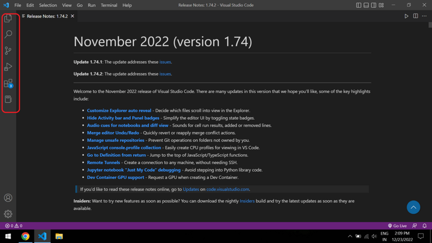This screenshot has width=432, height=243.
Task: Open the Remote Tunnels link
Action: [103, 163]
